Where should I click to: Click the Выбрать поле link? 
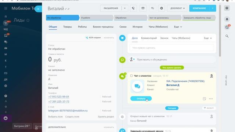55,117
